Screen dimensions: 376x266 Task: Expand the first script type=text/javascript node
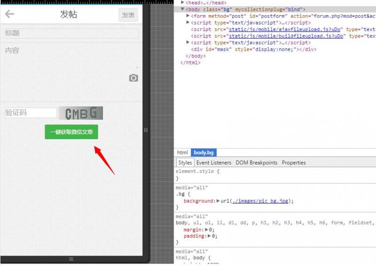tap(188, 22)
